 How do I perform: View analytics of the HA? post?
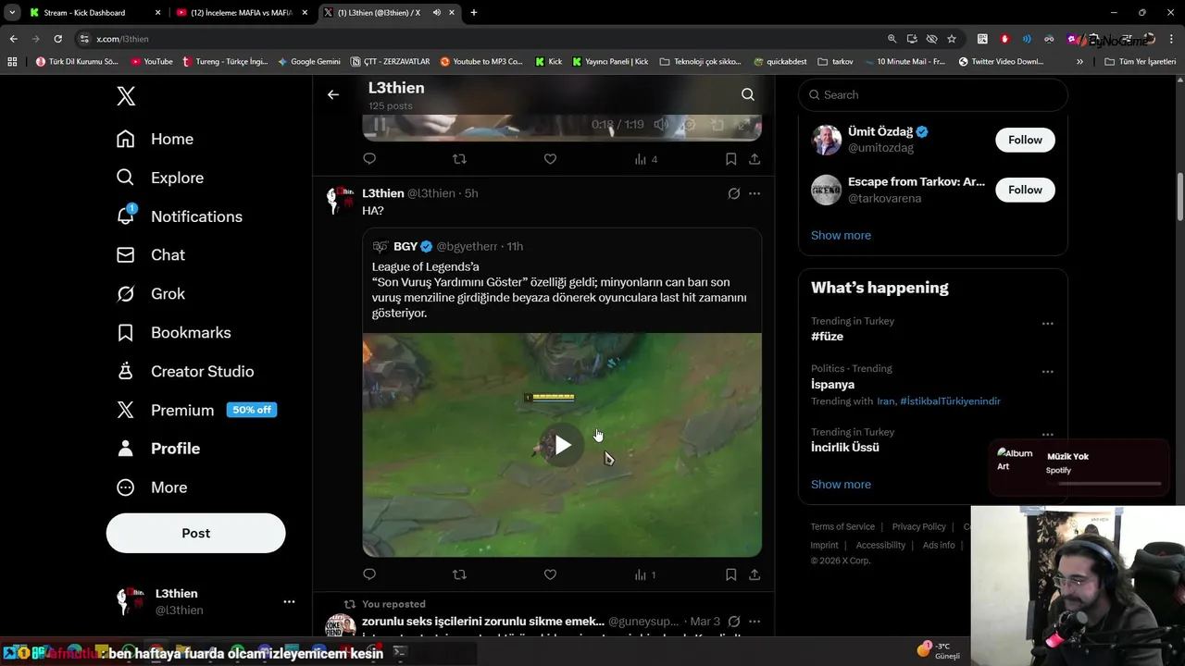pos(645,574)
